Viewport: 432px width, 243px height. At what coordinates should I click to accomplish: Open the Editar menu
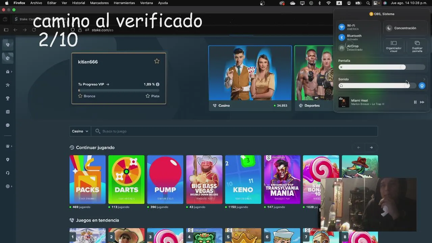coord(52,3)
